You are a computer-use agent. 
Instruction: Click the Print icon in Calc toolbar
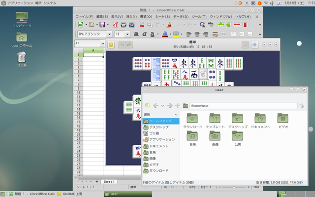(x=124, y=25)
